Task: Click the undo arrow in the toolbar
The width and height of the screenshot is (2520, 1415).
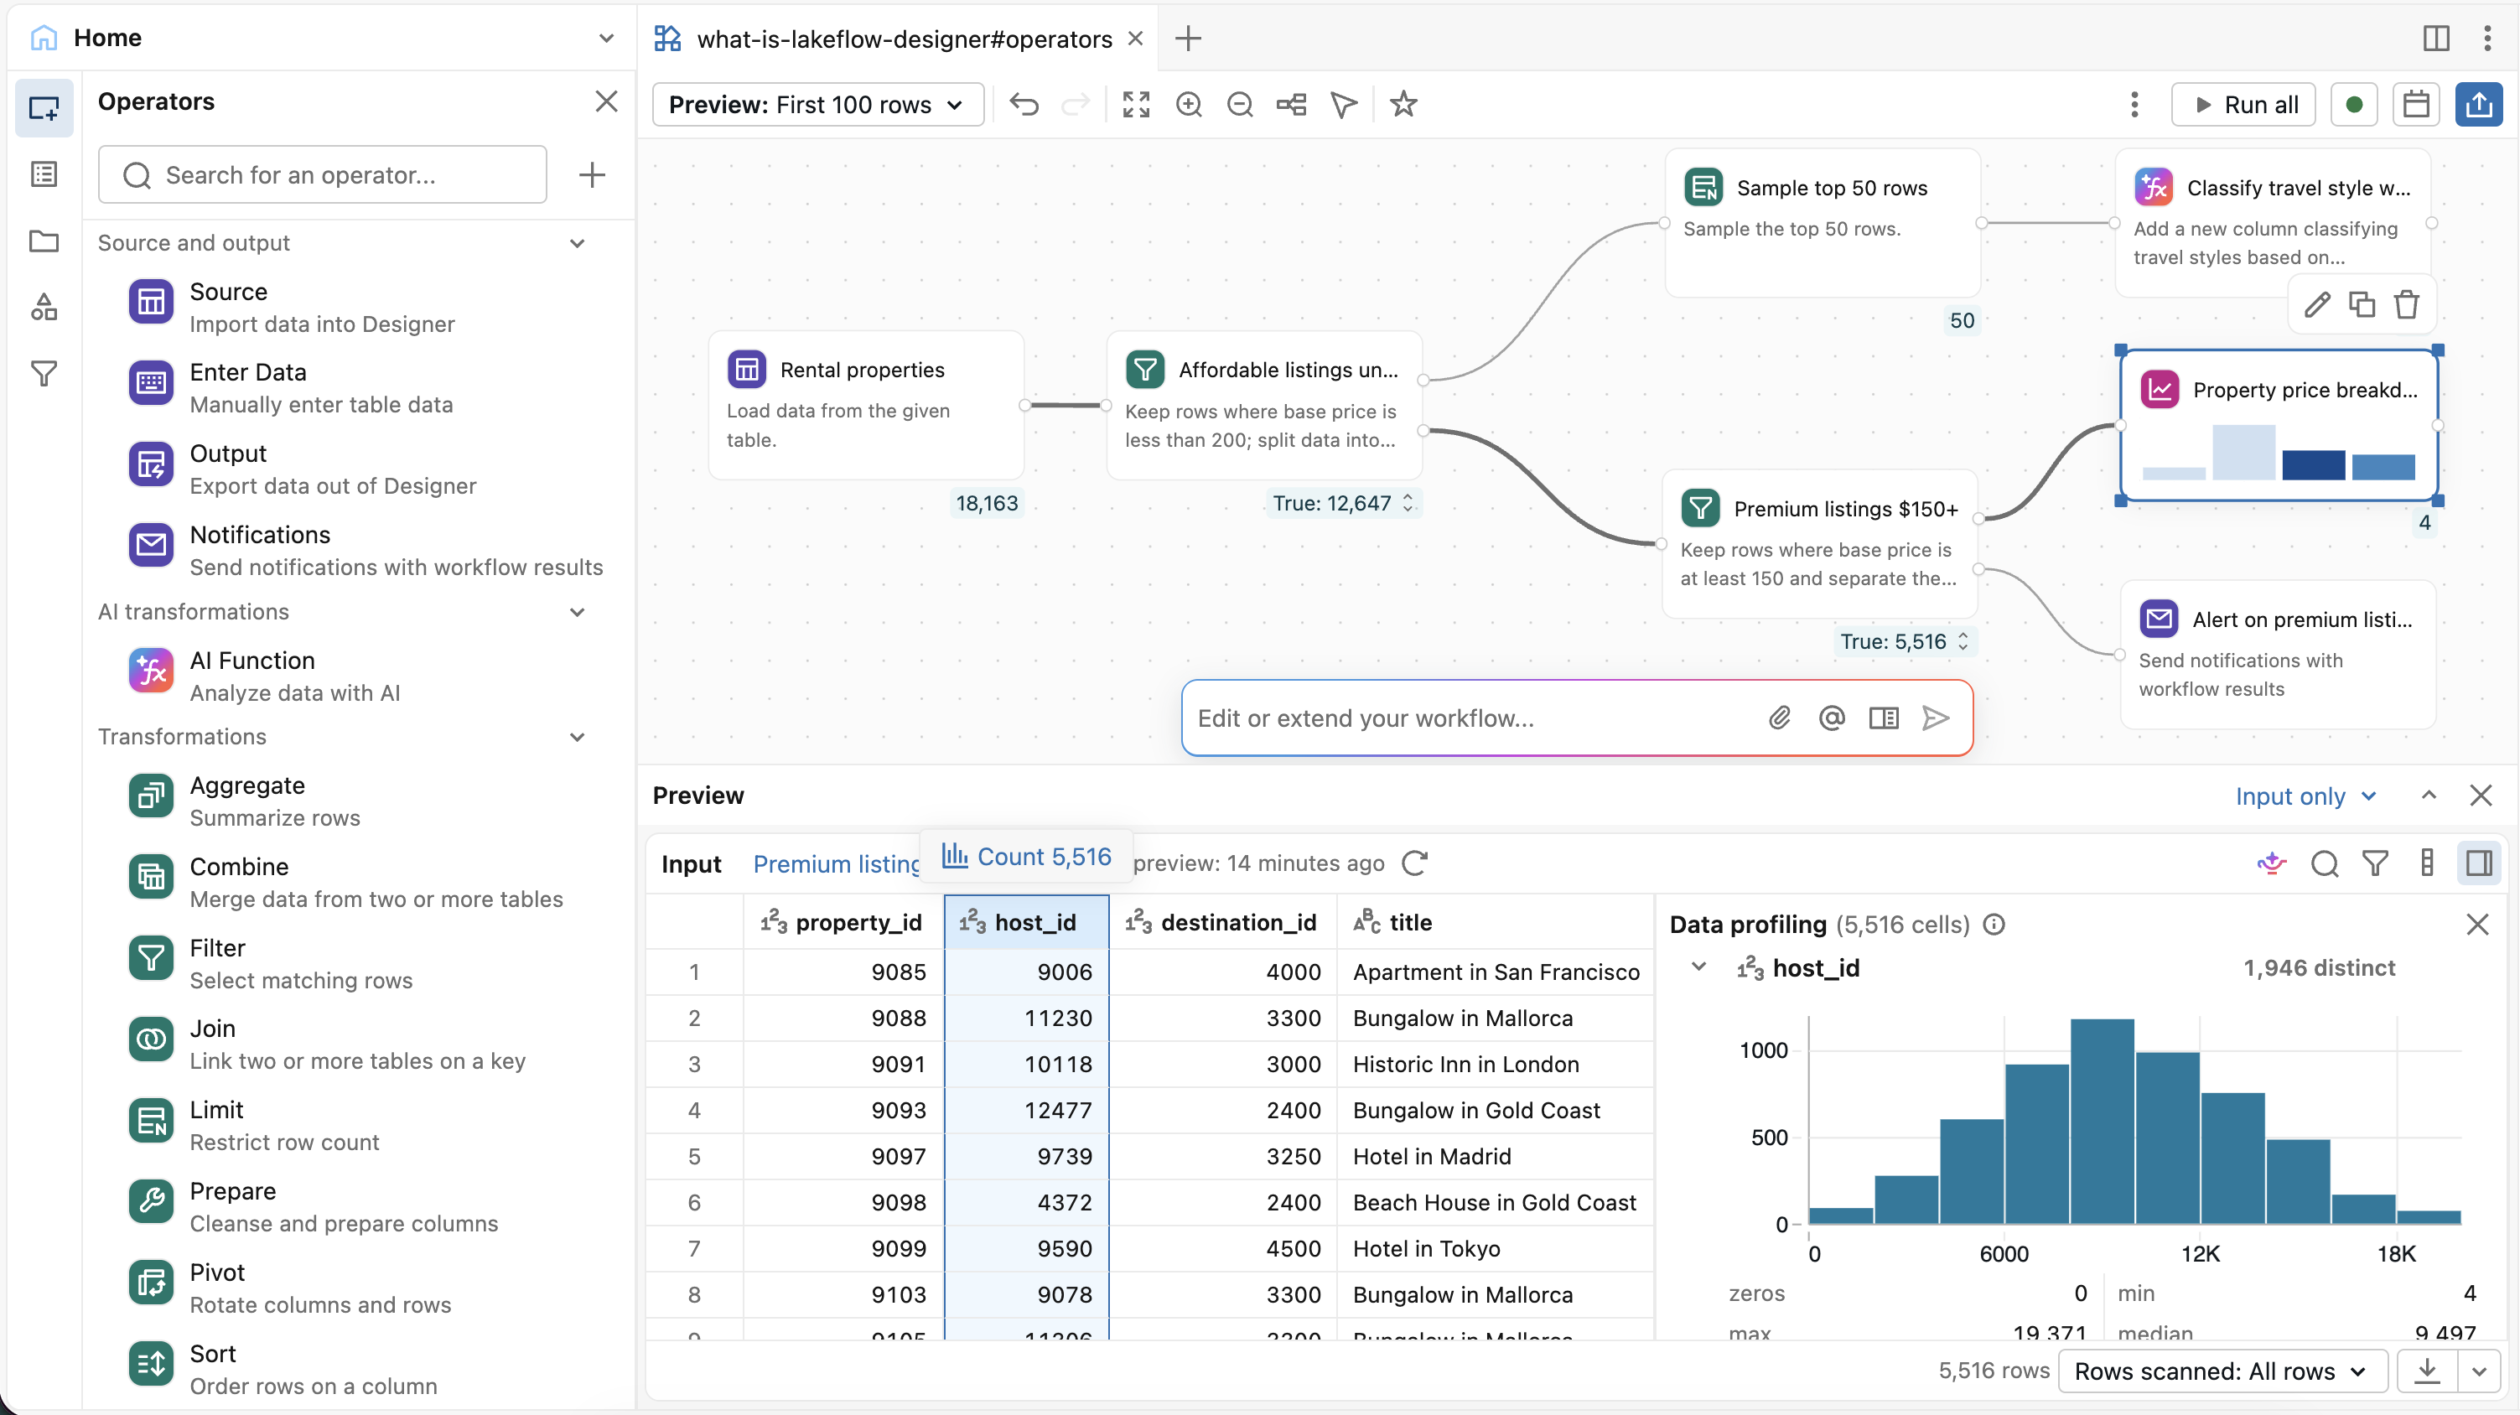Action: click(x=1024, y=105)
